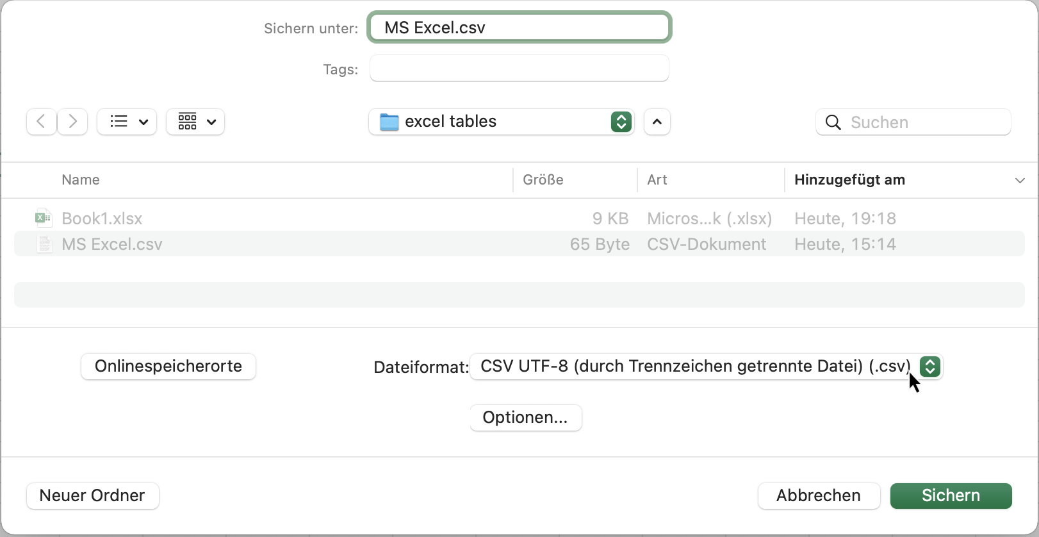The width and height of the screenshot is (1039, 537).
Task: Click the back navigation arrow
Action: tap(40, 122)
